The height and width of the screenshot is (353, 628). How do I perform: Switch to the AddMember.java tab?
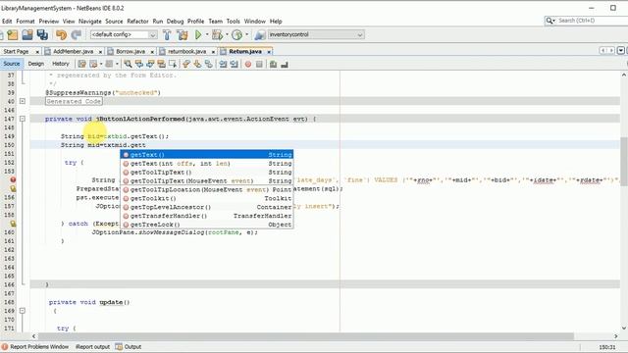(x=73, y=52)
